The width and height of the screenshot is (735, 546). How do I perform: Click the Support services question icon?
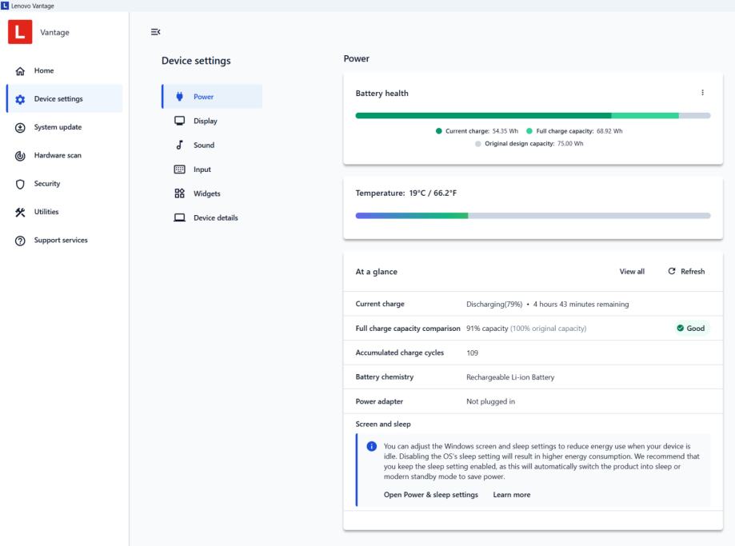[20, 241]
